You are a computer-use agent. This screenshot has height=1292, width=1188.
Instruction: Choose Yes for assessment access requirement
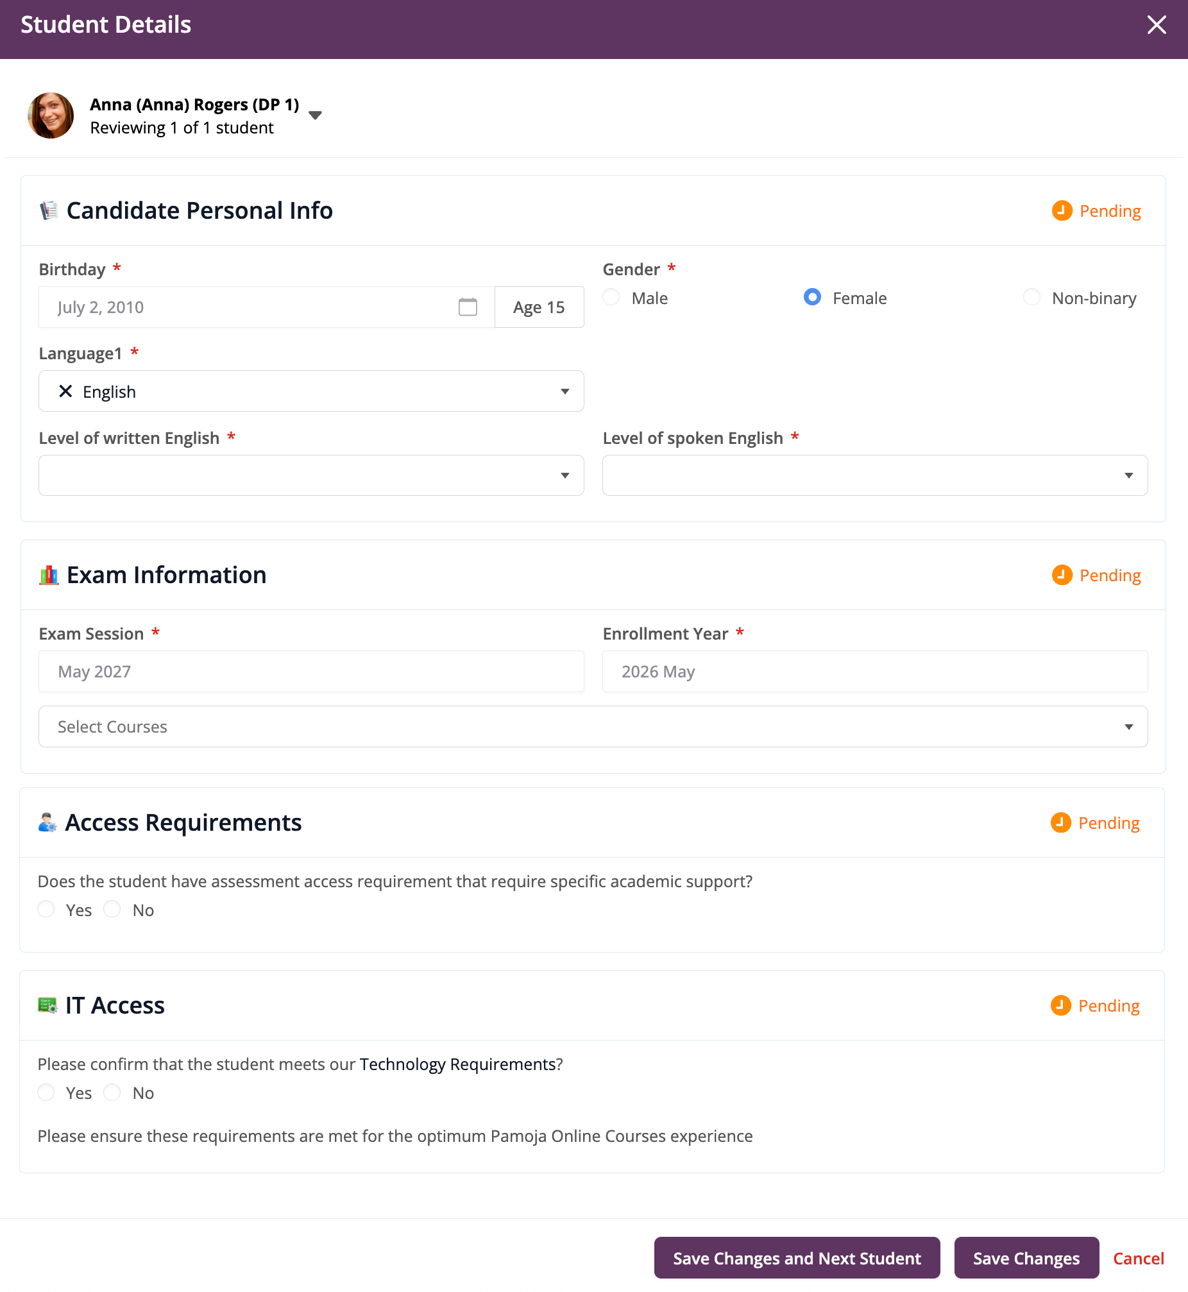tap(46, 909)
